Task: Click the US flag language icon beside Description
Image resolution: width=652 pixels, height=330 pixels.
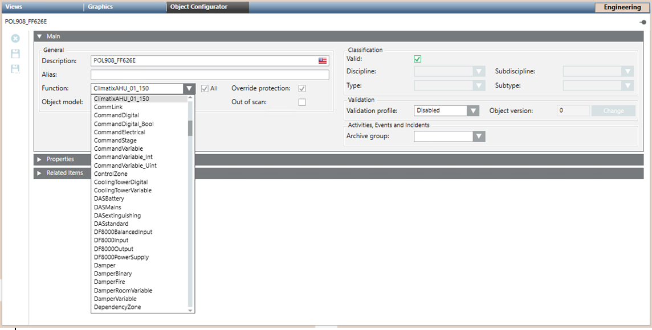Action: click(323, 60)
